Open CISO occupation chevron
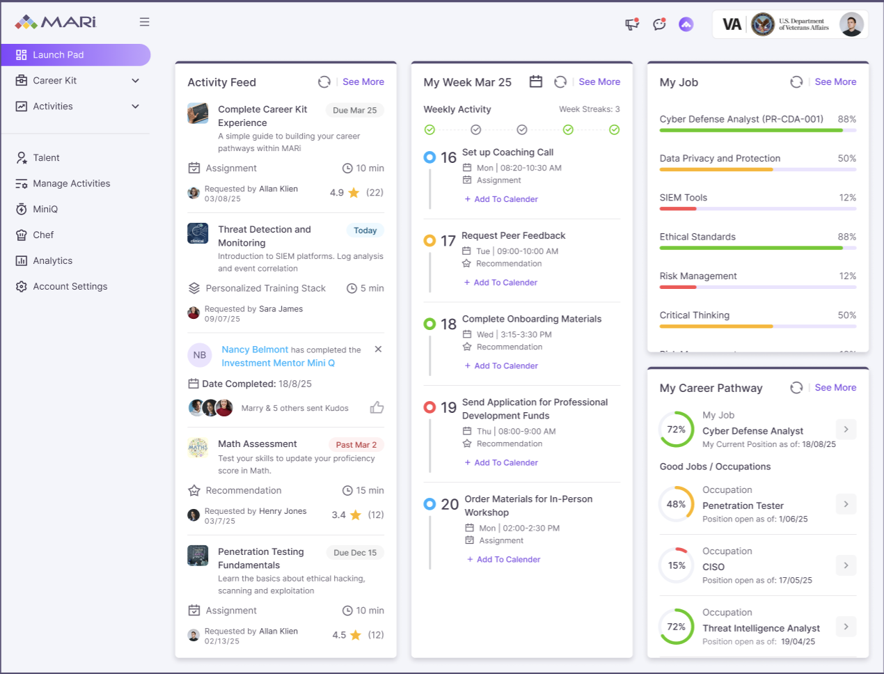The image size is (884, 674). [846, 565]
